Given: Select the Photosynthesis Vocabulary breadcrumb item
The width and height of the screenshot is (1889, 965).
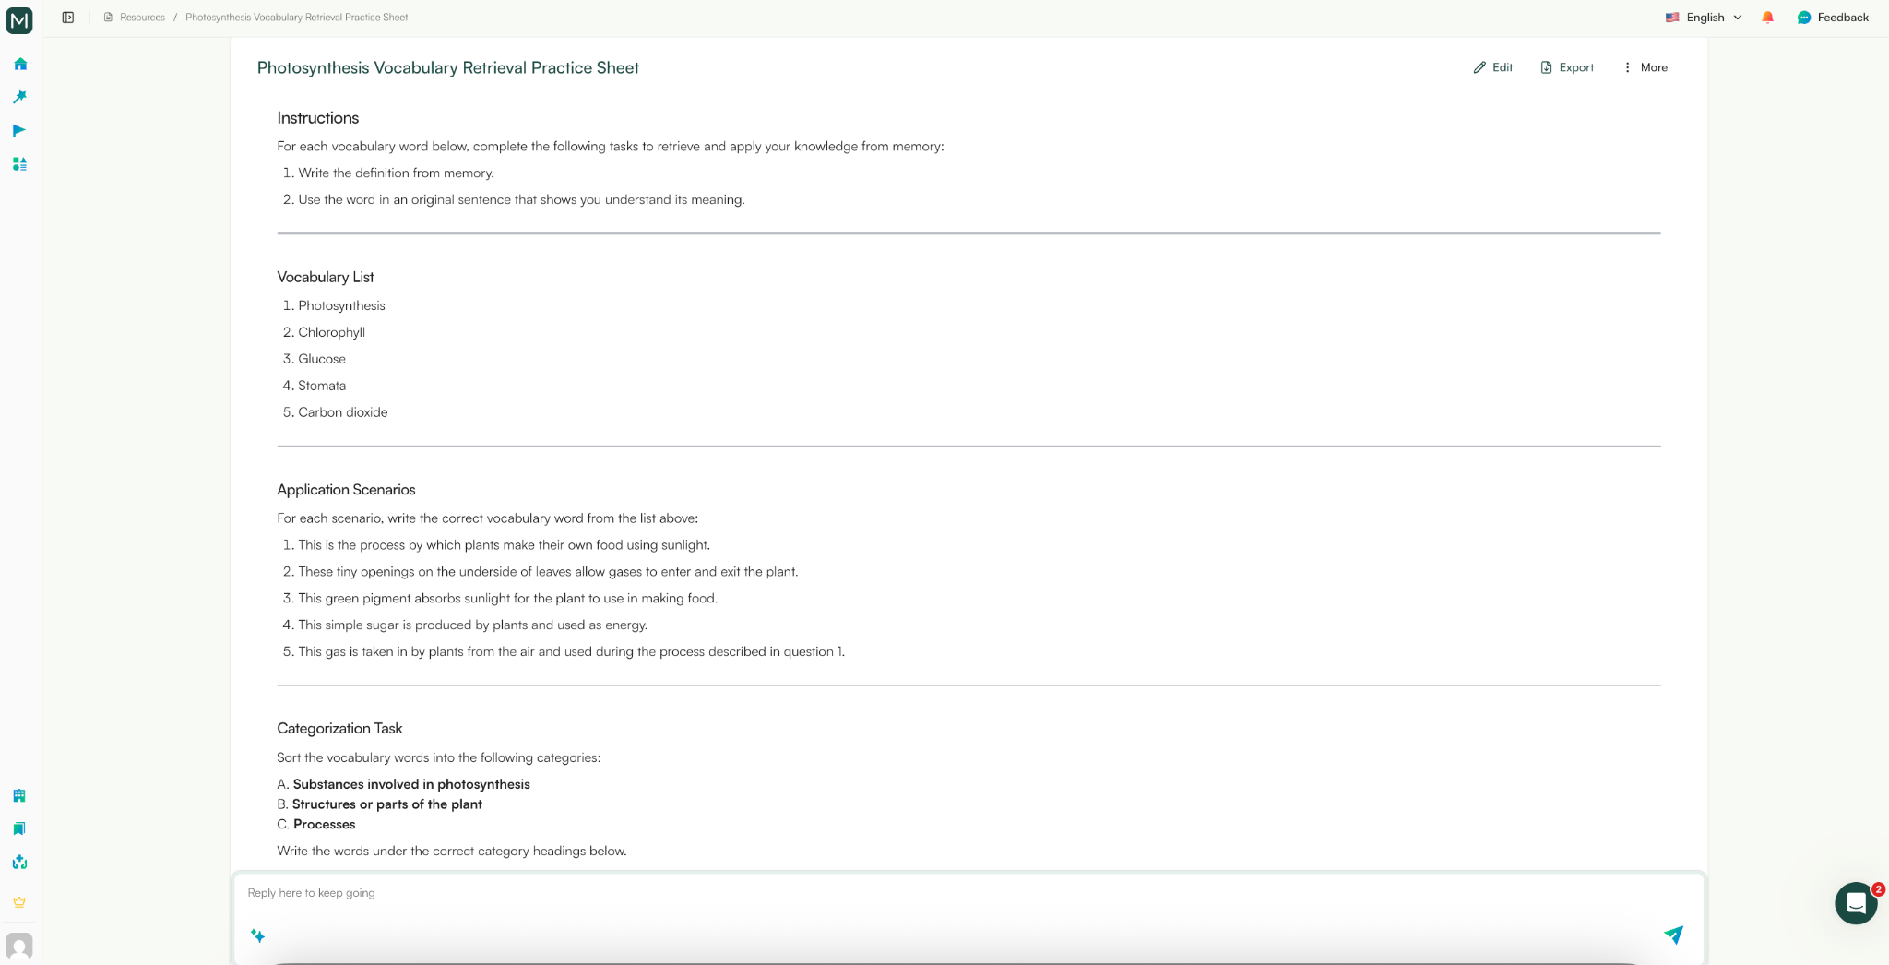Looking at the screenshot, I should click(x=295, y=17).
